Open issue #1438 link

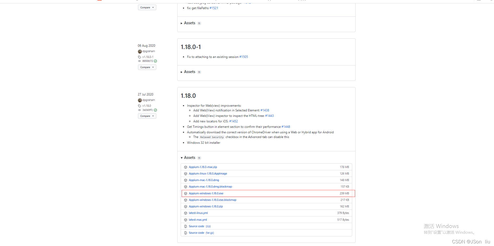tap(265, 110)
